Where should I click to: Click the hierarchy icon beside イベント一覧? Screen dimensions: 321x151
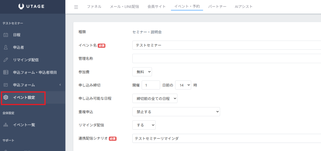coord(6,125)
